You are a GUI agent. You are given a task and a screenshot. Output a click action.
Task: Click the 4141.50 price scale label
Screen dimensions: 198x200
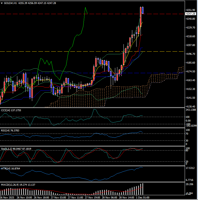pos(191,98)
